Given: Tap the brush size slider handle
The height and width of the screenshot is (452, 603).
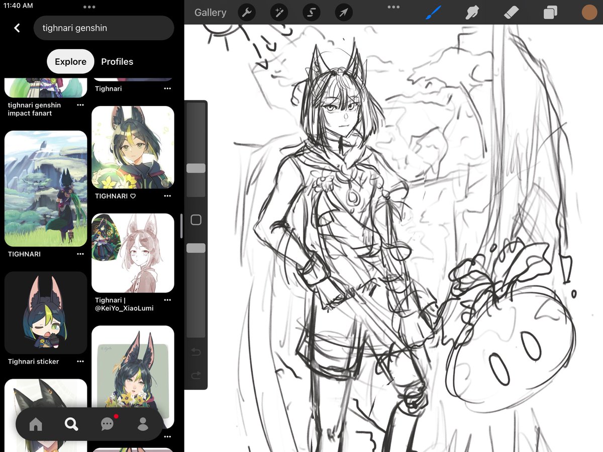Looking at the screenshot, I should (x=196, y=168).
